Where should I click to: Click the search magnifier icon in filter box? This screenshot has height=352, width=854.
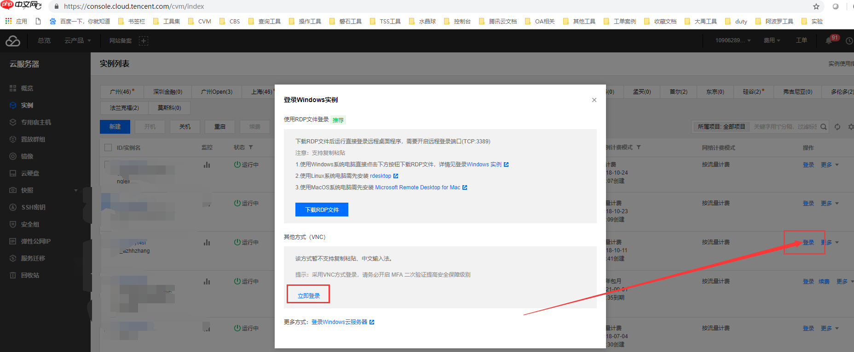824,127
